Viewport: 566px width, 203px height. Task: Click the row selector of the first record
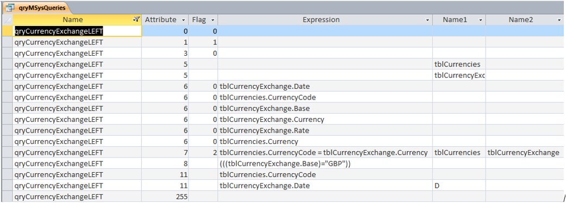click(7, 31)
